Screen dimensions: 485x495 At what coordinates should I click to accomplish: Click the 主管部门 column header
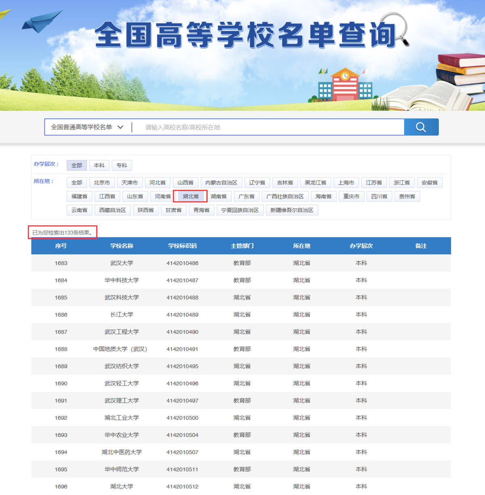(x=242, y=246)
